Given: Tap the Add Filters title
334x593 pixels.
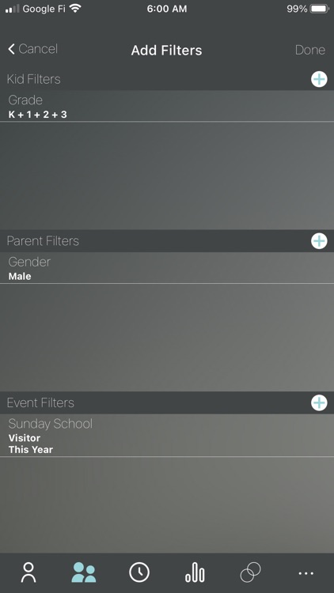Looking at the screenshot, I should [x=167, y=50].
